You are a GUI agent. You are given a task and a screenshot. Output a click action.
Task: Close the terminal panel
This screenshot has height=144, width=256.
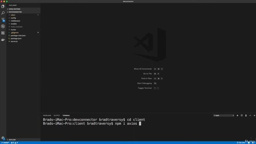254,116
